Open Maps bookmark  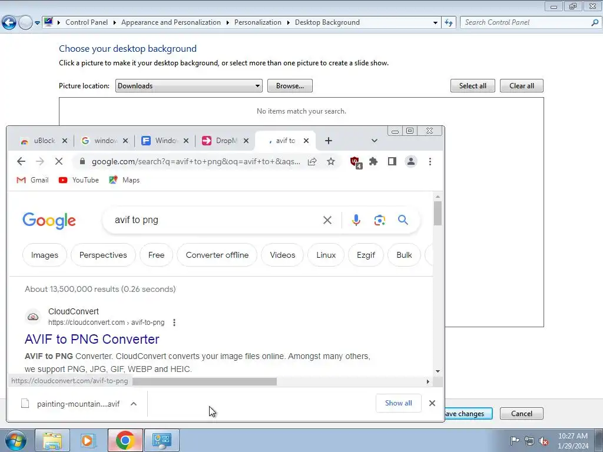coord(124,180)
